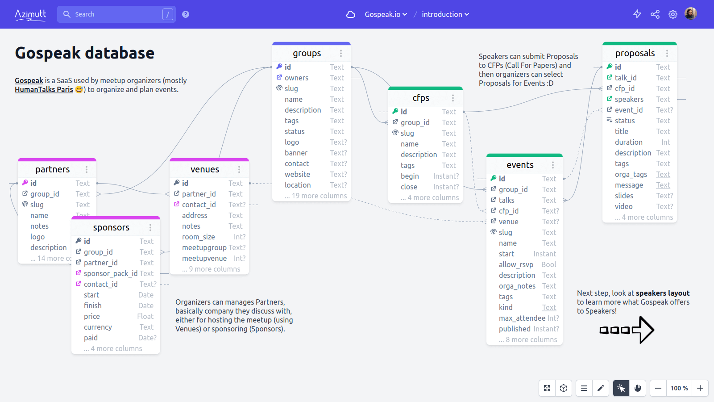Click the owners foreign key icon in groups

pos(279,77)
